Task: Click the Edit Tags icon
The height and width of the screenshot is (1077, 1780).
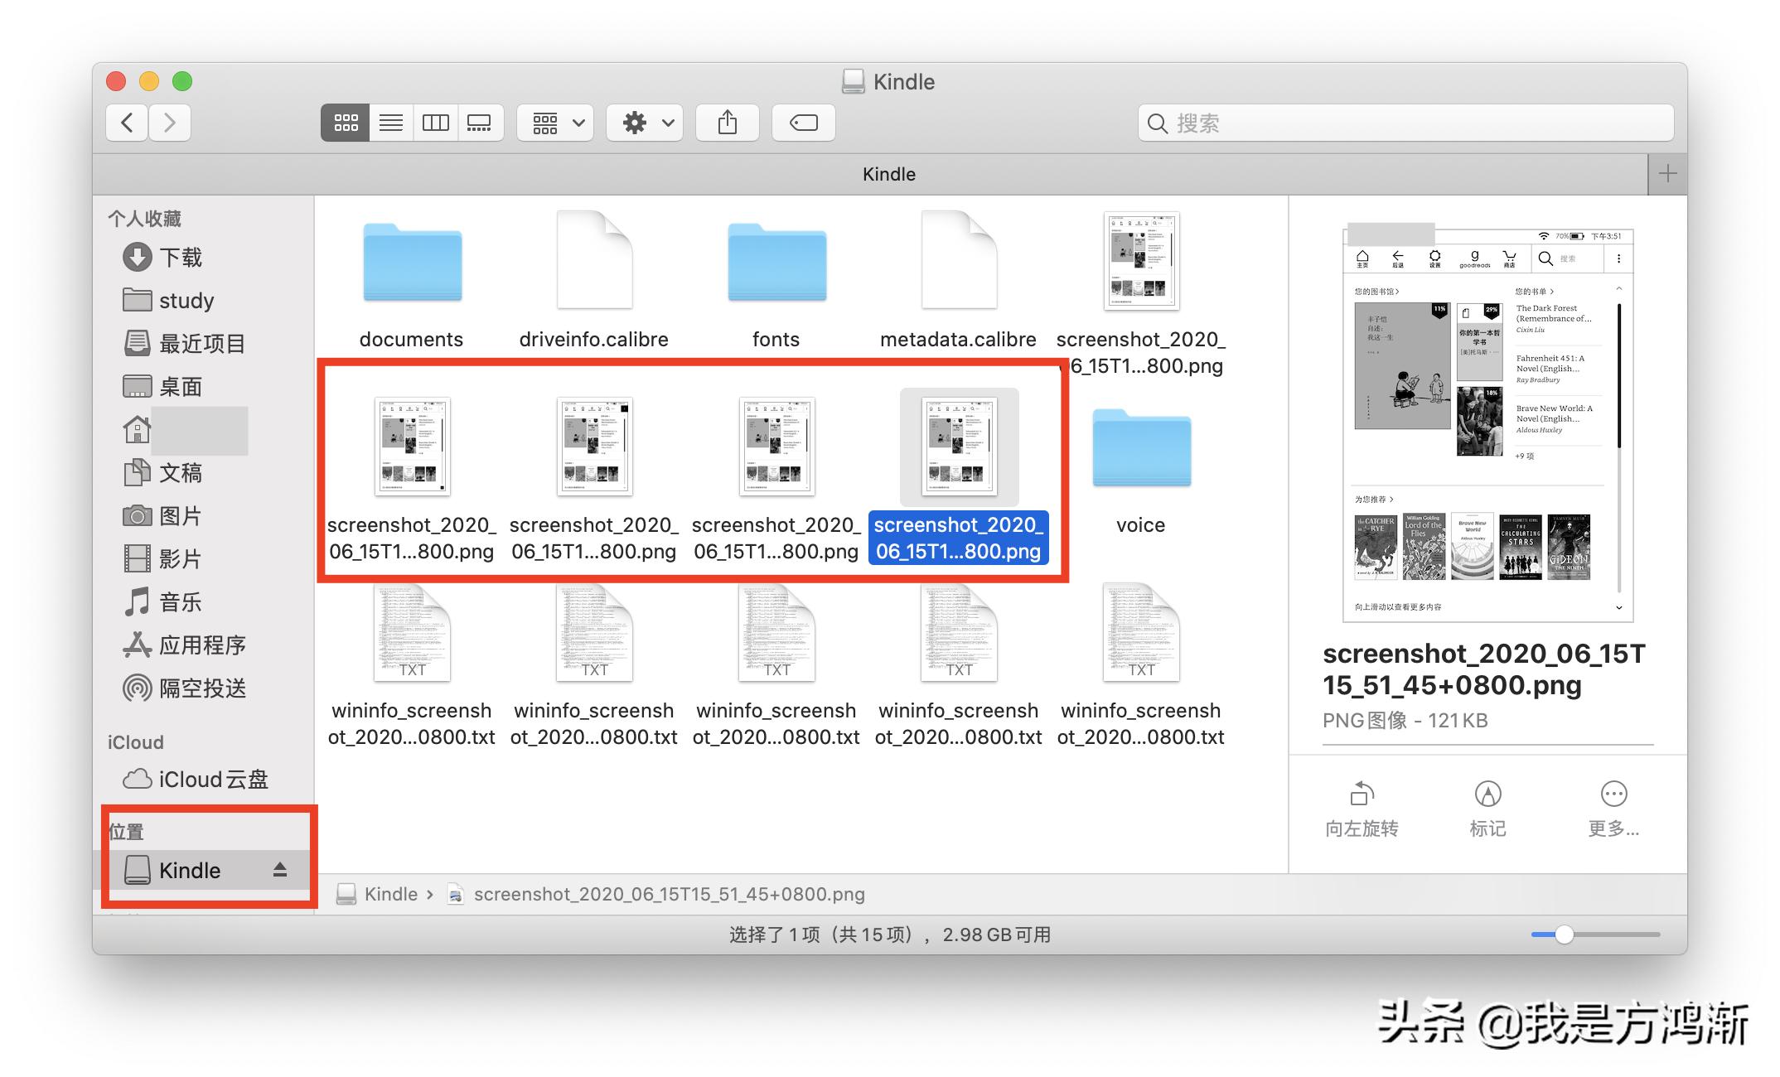Action: coord(802,123)
